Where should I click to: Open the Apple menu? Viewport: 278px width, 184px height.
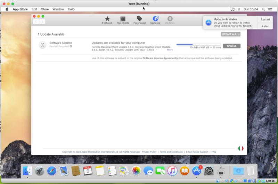point(7,9)
